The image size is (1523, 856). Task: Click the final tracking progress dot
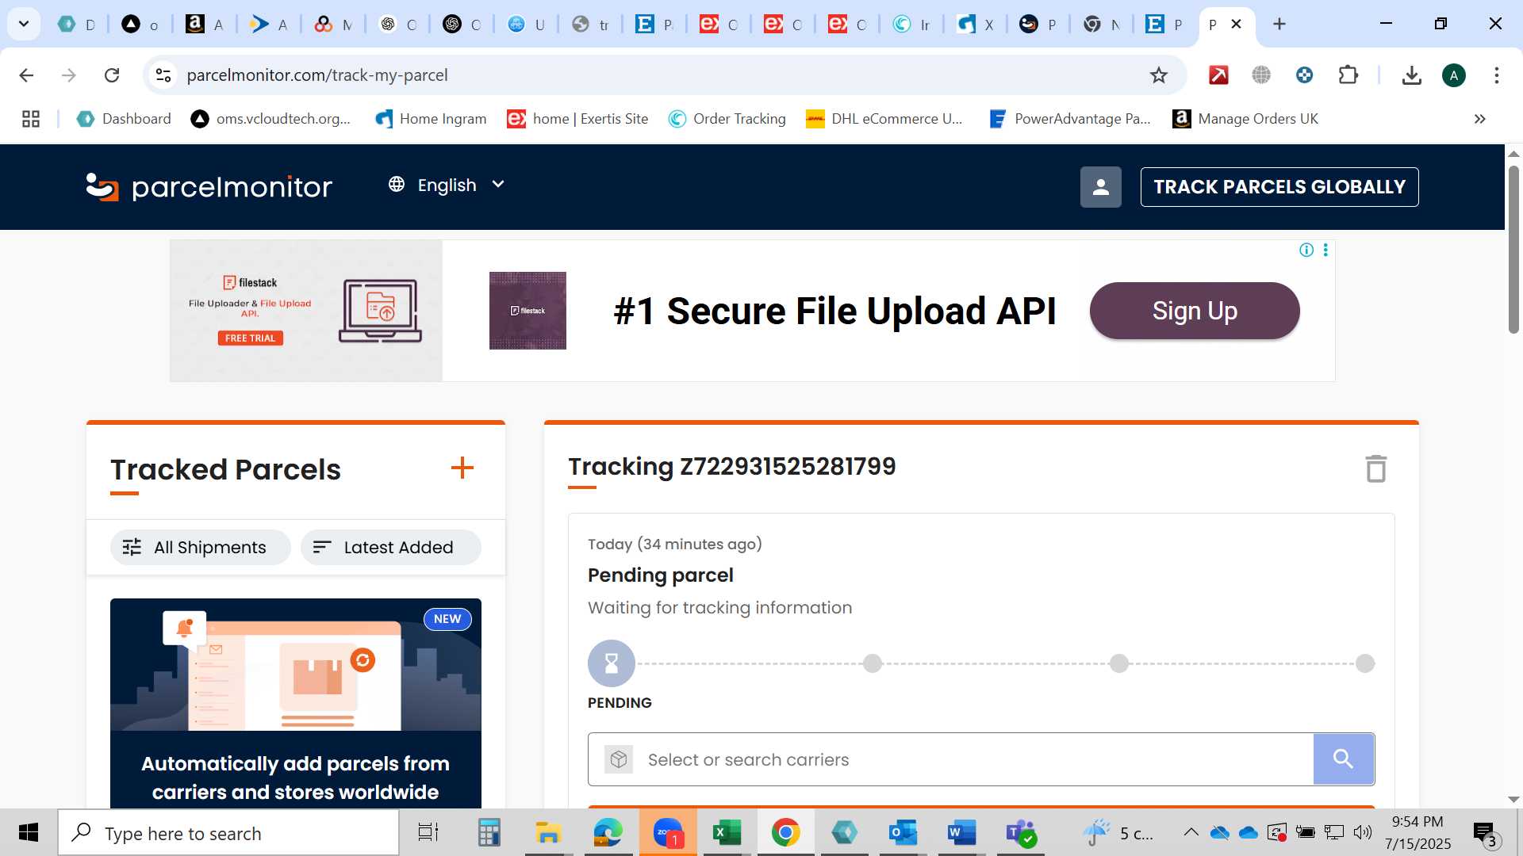coord(1365,663)
